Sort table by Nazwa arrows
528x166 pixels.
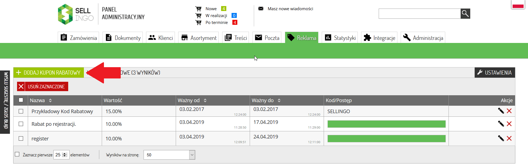50,100
